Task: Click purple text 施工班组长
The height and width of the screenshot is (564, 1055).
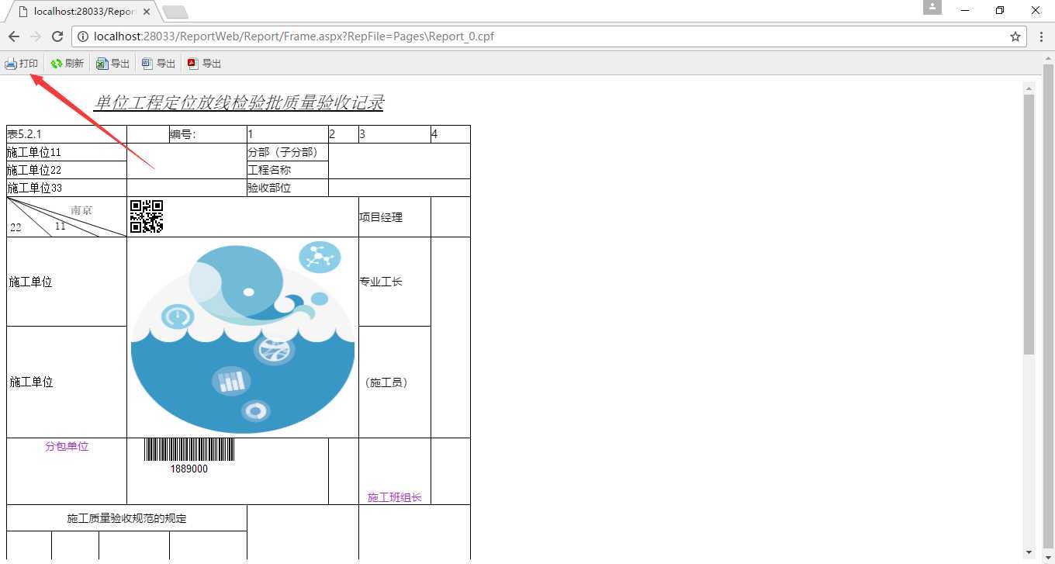Action: point(395,497)
